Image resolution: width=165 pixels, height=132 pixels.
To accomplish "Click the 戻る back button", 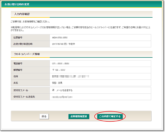I will [44, 116].
